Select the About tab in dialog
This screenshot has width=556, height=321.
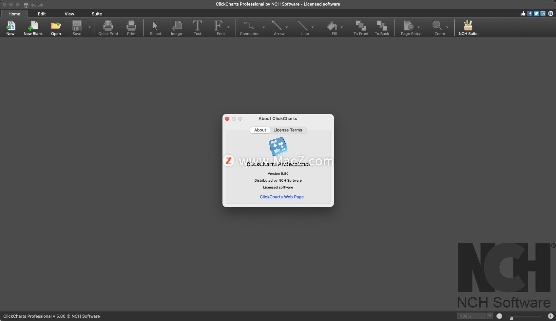tap(260, 130)
